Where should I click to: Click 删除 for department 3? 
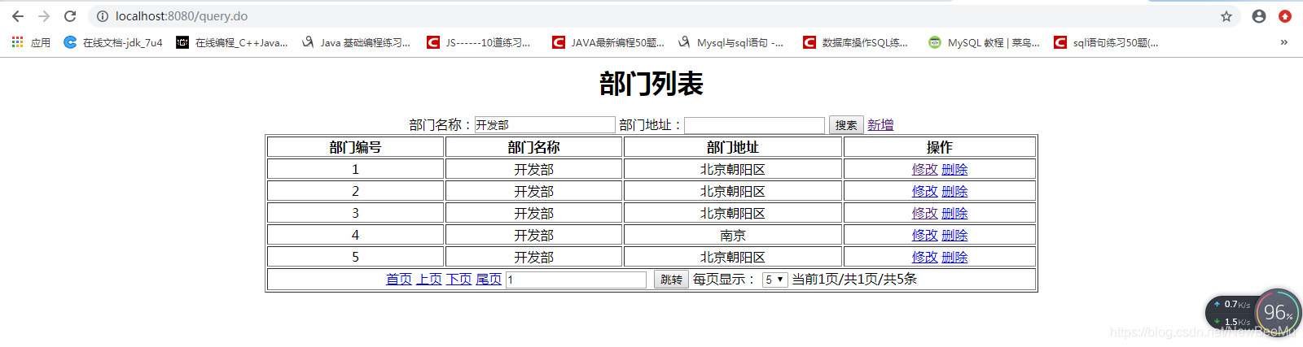(x=954, y=213)
